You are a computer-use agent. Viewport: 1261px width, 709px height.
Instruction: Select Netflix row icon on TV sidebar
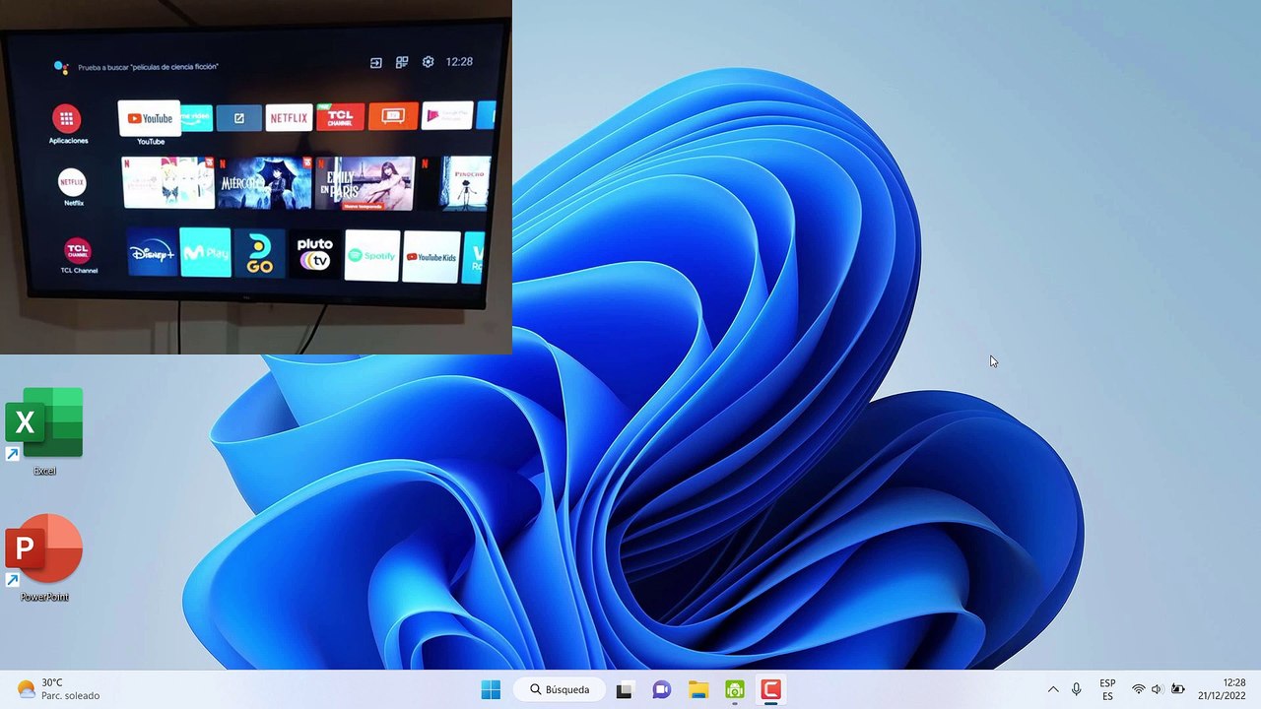coord(72,182)
